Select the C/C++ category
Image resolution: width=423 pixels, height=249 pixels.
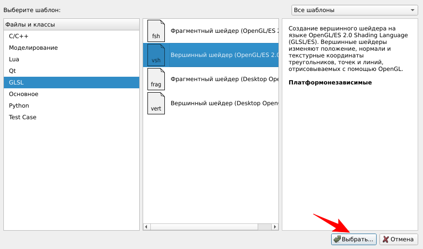tap(18, 36)
